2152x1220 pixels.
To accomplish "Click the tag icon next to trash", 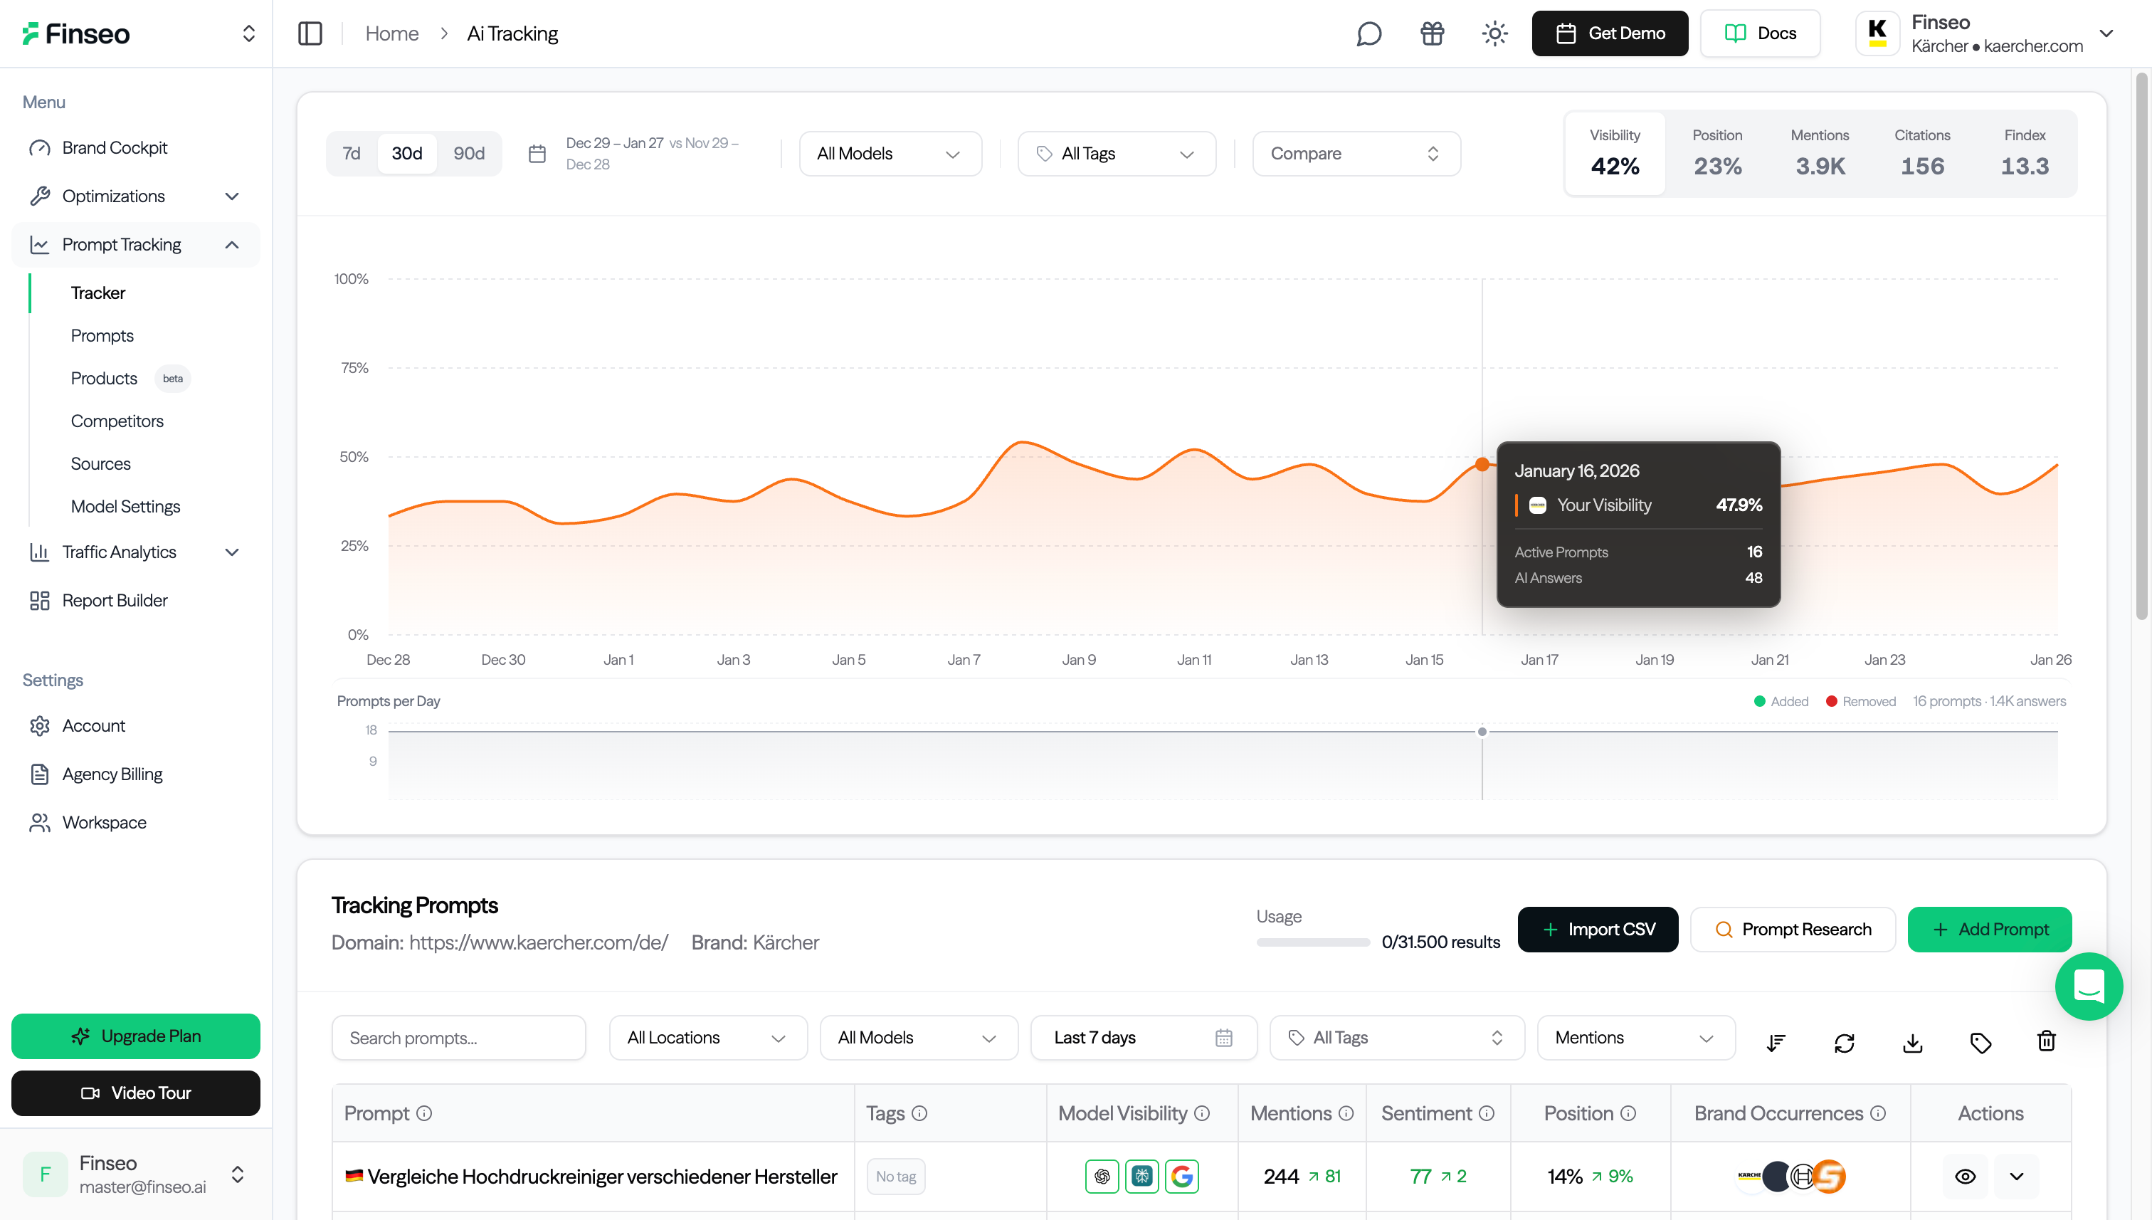I will coord(1980,1042).
